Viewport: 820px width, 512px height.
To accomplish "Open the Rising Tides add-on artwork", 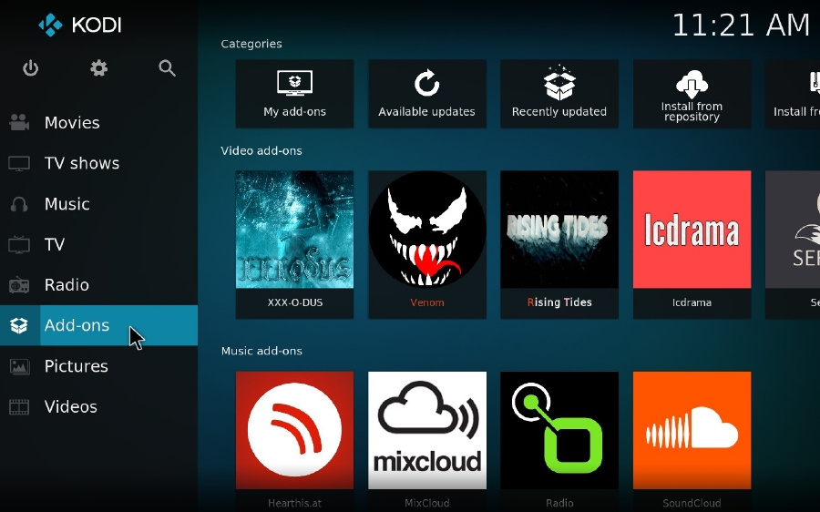I will pos(559,229).
